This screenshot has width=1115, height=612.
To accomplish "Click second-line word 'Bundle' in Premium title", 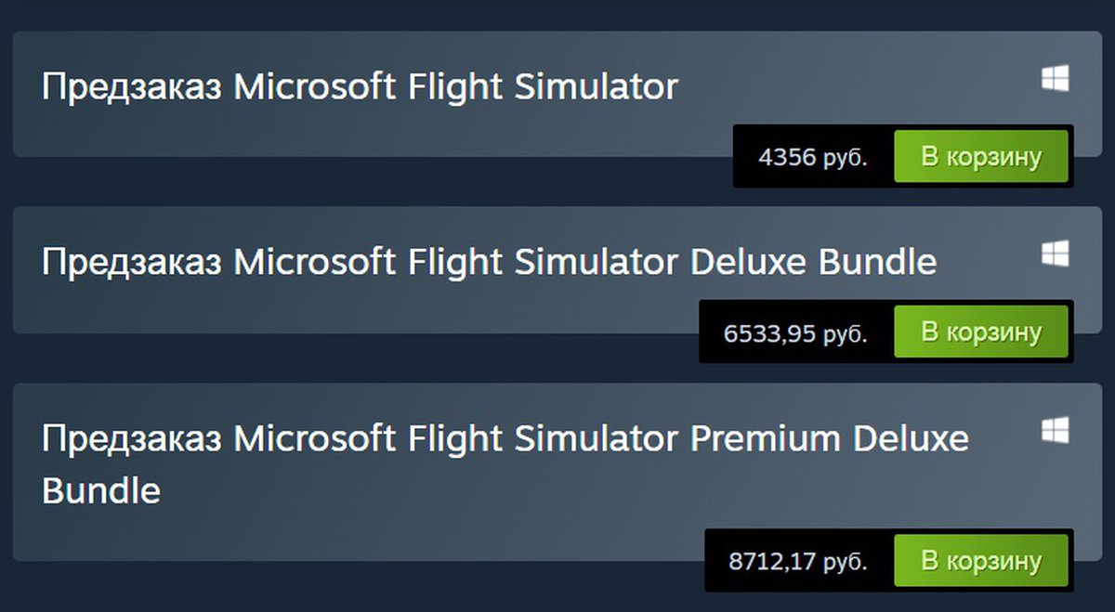I will [x=101, y=490].
